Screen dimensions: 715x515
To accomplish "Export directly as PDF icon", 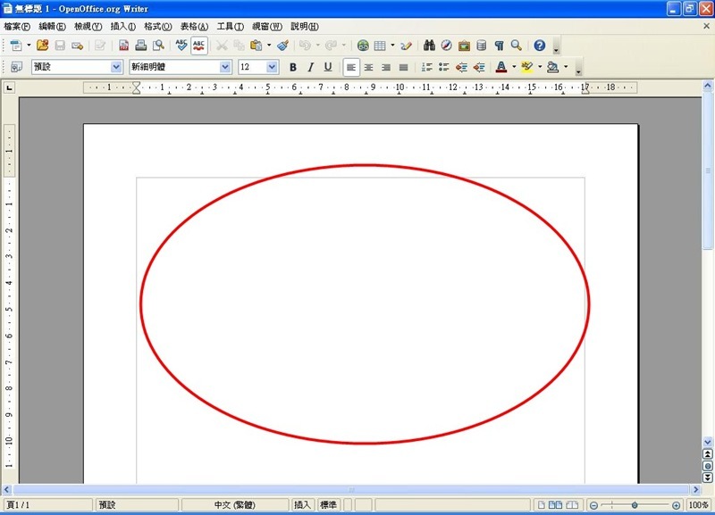I will point(123,46).
